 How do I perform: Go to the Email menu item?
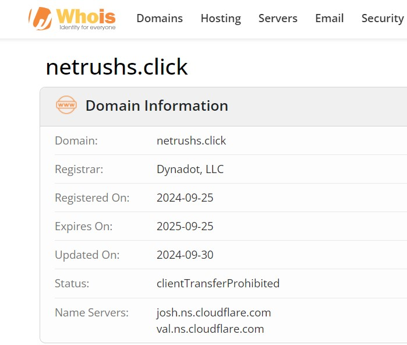[330, 19]
